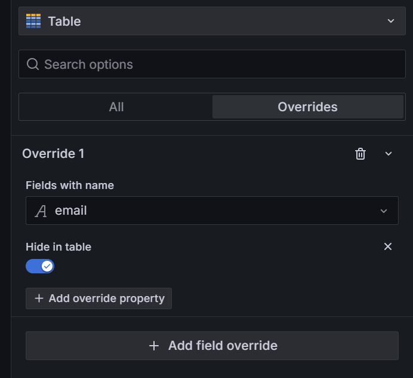Toggle the Hide in table switch
Viewport: 413px width, 378px height.
(x=40, y=266)
